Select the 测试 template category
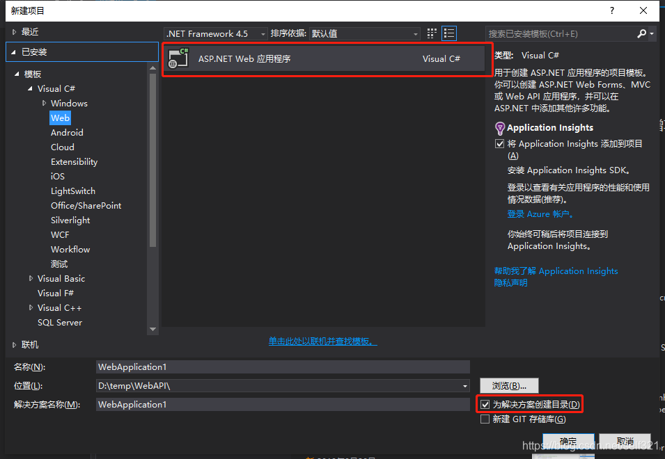This screenshot has width=665, height=459. pos(59,264)
